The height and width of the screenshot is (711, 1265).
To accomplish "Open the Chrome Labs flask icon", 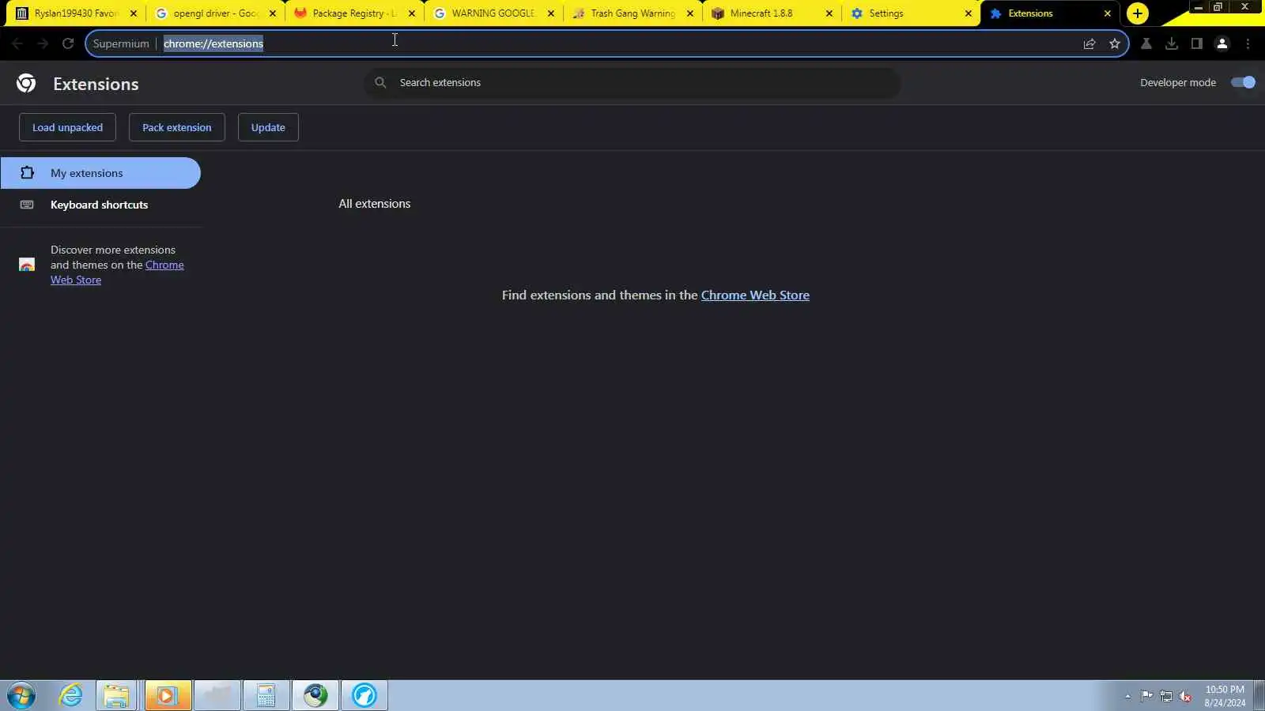I will pos(1146,43).
